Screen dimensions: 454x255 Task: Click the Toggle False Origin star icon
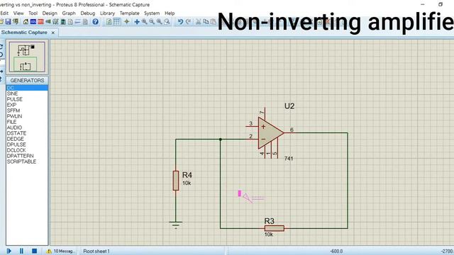(127, 22)
